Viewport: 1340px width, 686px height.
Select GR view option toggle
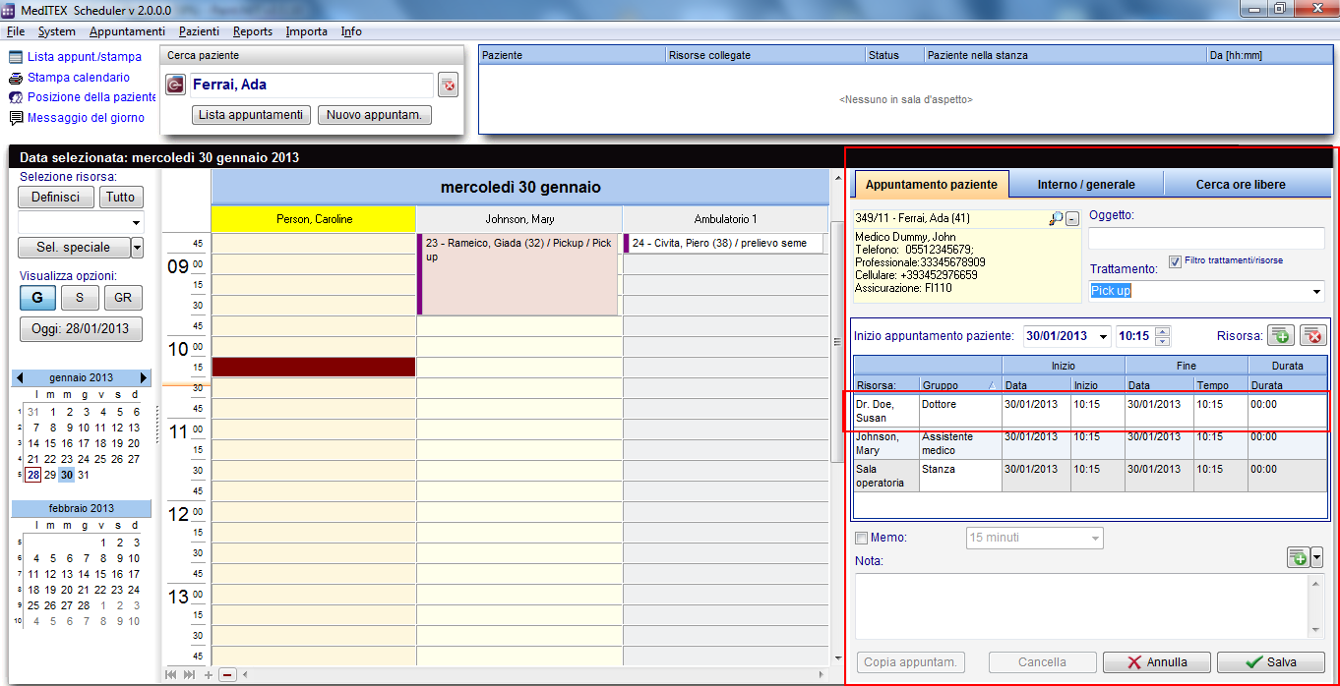coord(123,298)
